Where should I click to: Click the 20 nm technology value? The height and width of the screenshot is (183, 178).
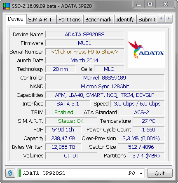pos(61,69)
